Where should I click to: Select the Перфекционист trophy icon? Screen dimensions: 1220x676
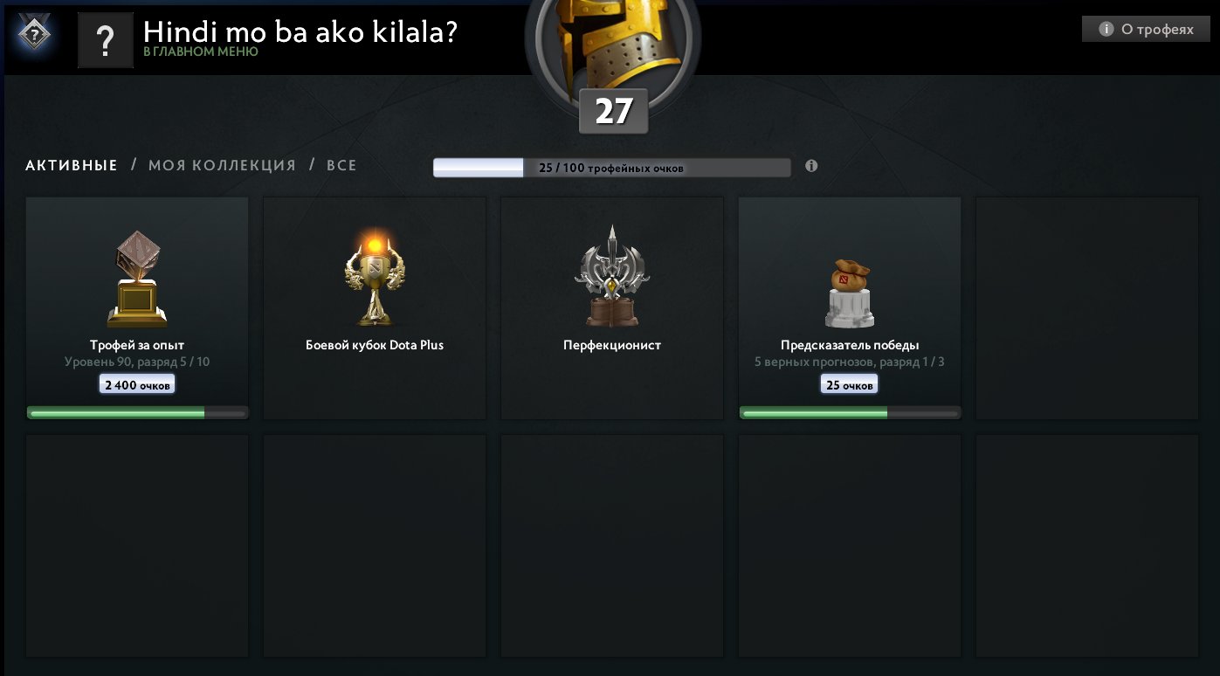tap(612, 276)
